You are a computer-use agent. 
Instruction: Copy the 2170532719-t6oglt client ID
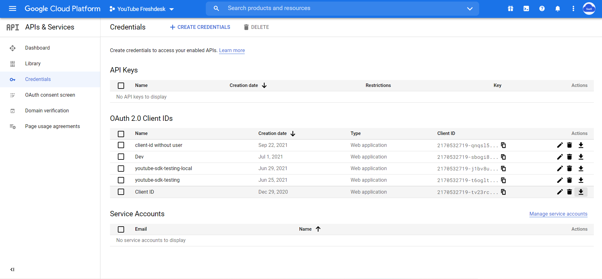point(503,180)
